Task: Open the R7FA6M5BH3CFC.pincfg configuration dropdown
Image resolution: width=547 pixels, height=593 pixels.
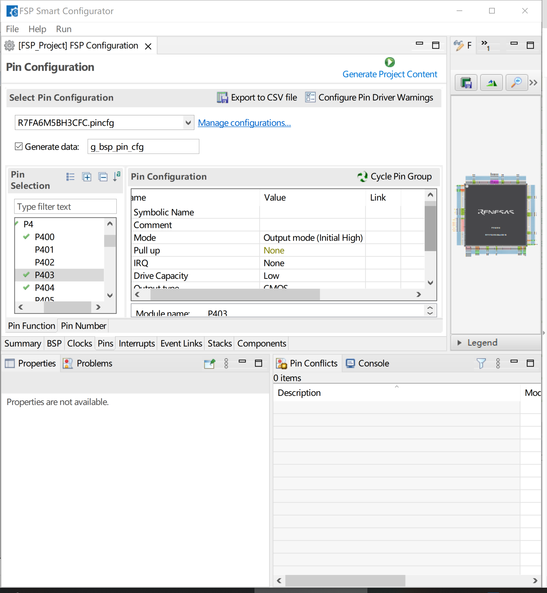Action: [188, 123]
